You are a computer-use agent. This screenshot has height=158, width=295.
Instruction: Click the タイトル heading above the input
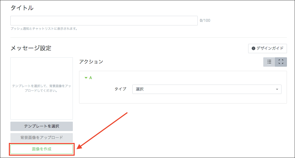click(x=22, y=8)
